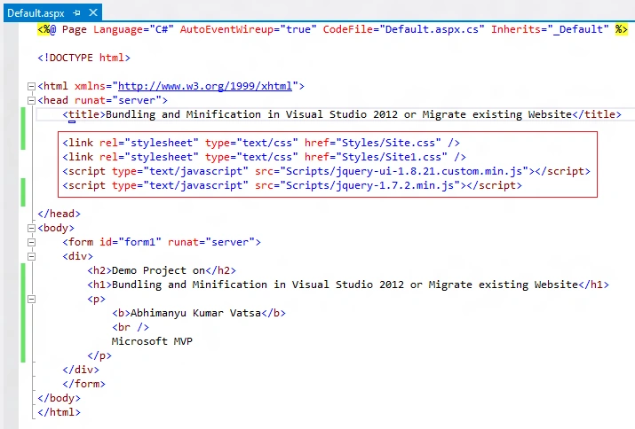Click the Abhimanyu Kumar Vatsa bold text
This screenshot has height=429, width=635.
tap(195, 313)
